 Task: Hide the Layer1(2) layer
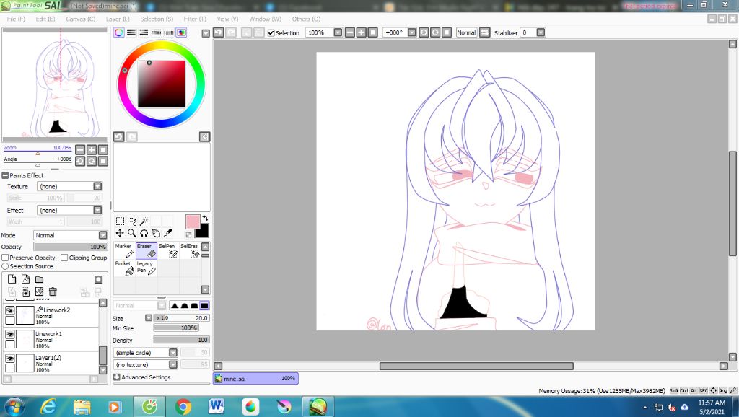point(10,358)
